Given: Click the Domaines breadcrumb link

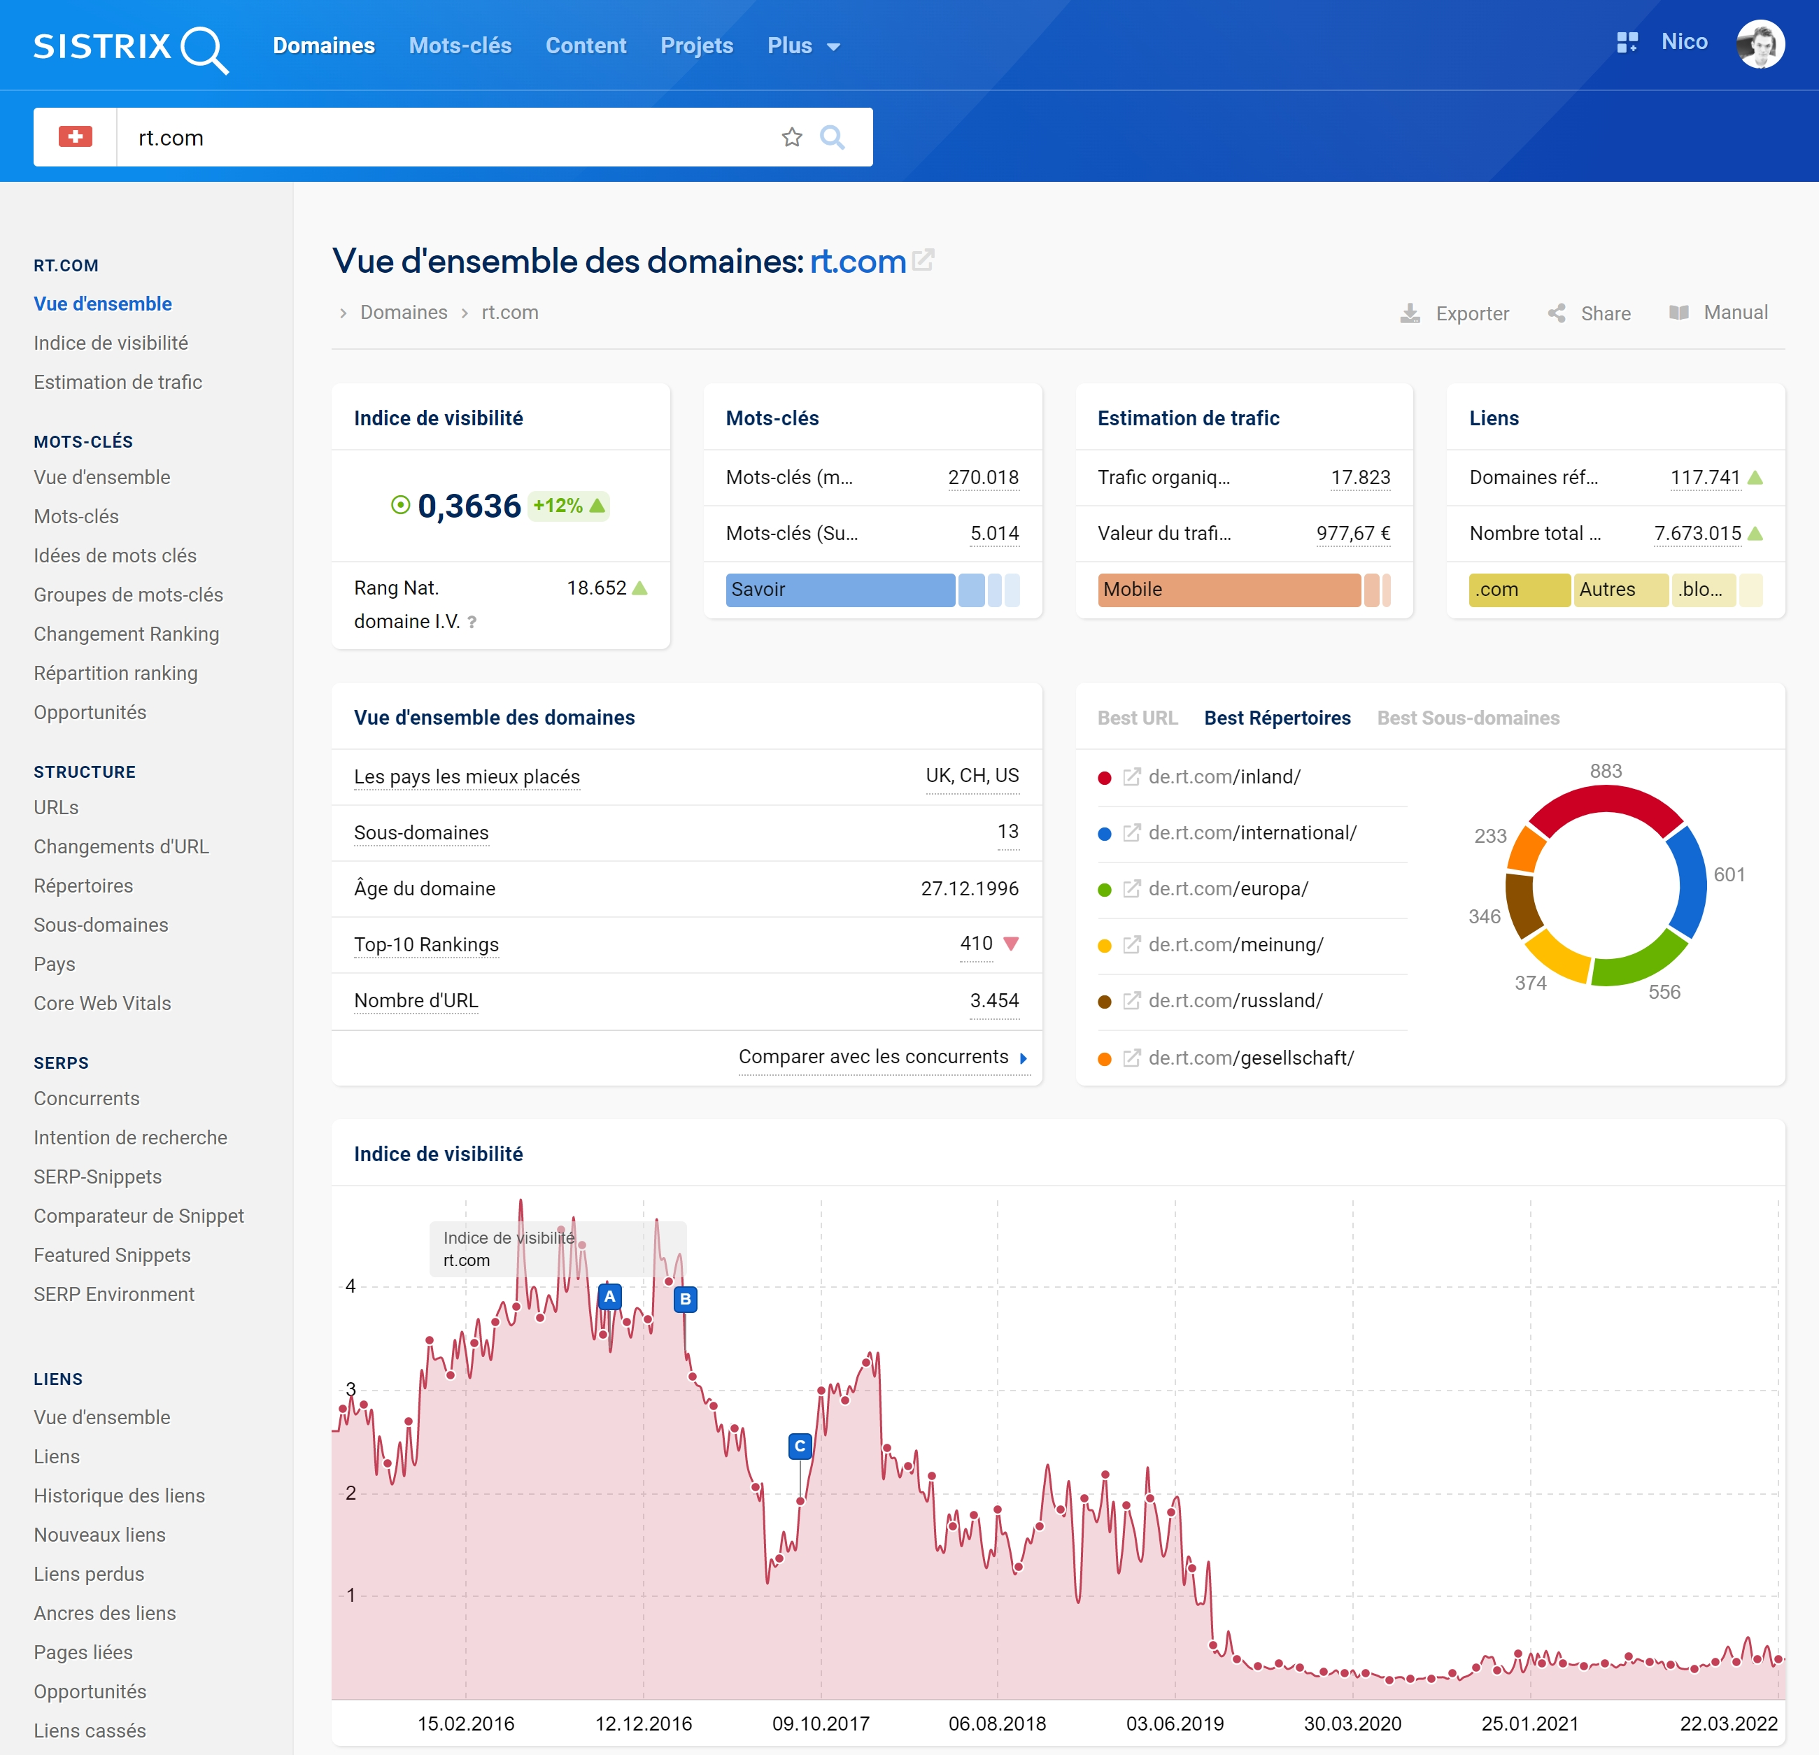Looking at the screenshot, I should (x=404, y=313).
